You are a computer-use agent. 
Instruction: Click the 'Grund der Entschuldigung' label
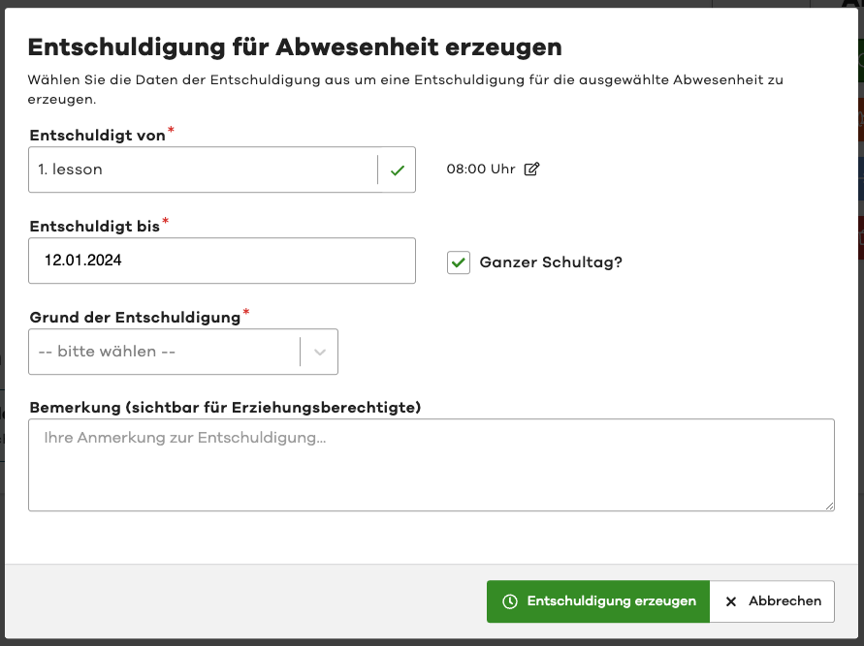[x=134, y=318]
